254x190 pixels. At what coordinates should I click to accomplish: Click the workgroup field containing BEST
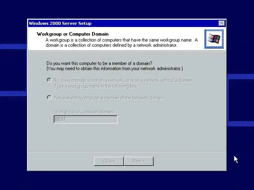[x=86, y=119]
